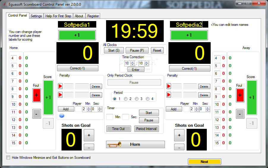Edit the Softpedia2 team name field
268x168 pixels.
189,25
